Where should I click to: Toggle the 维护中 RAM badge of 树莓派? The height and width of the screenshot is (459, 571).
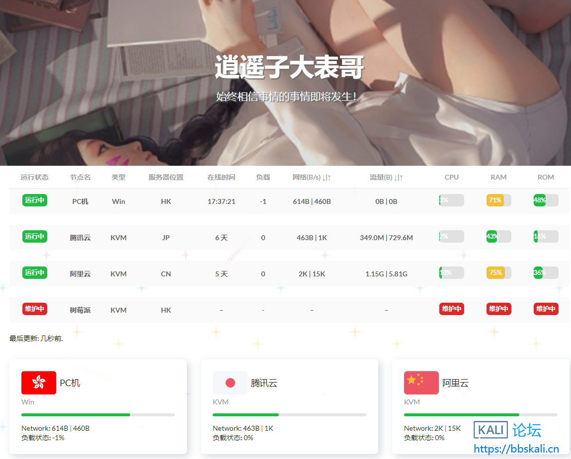[498, 309]
